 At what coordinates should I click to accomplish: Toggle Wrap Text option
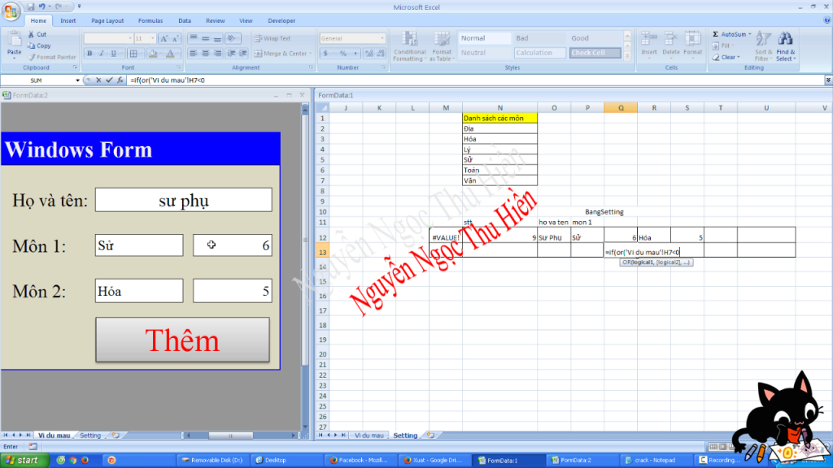click(272, 38)
